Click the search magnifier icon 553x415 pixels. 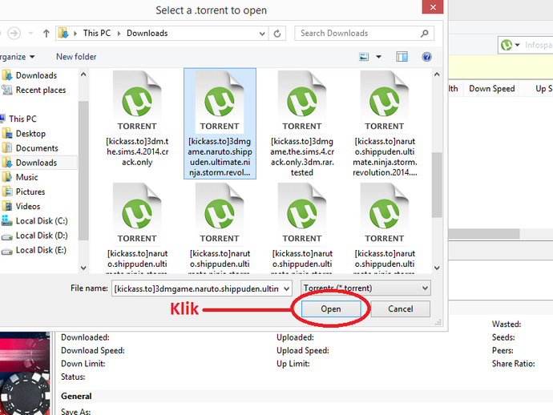tap(425, 33)
